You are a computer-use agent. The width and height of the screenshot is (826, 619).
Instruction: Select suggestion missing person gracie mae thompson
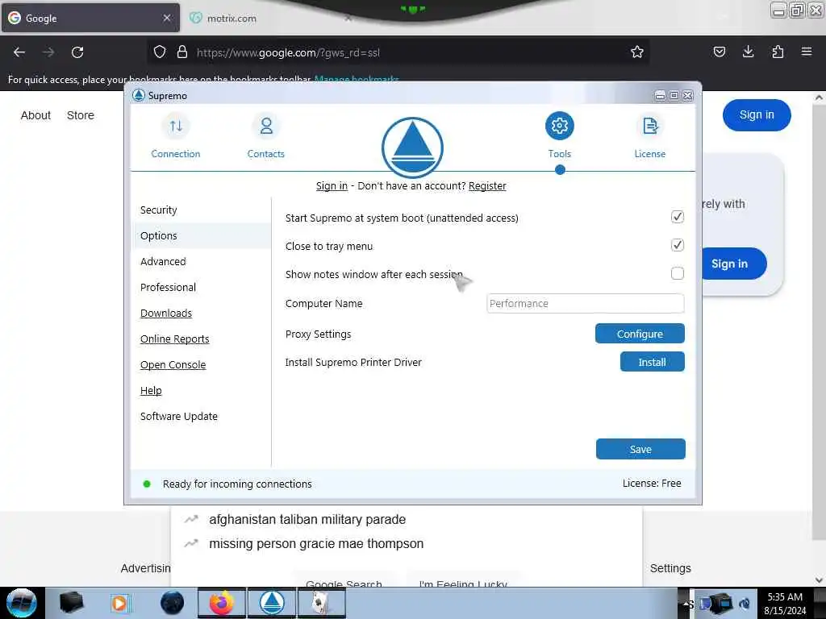[316, 544]
